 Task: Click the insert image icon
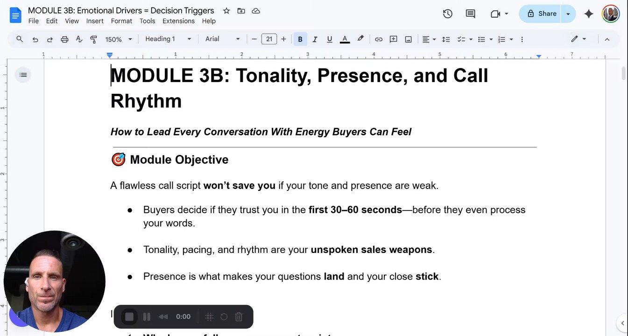click(408, 39)
